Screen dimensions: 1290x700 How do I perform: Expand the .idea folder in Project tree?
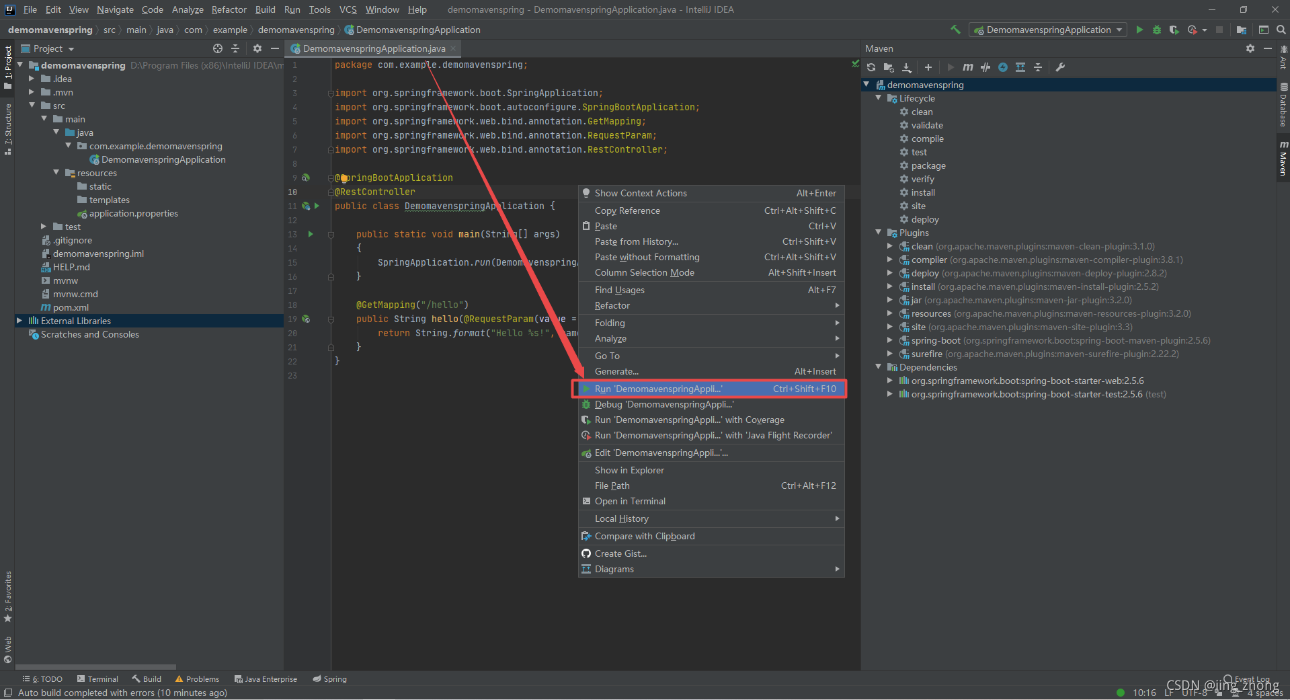click(x=32, y=79)
